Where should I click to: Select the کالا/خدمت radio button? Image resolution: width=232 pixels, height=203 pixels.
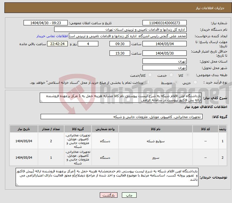150,75
